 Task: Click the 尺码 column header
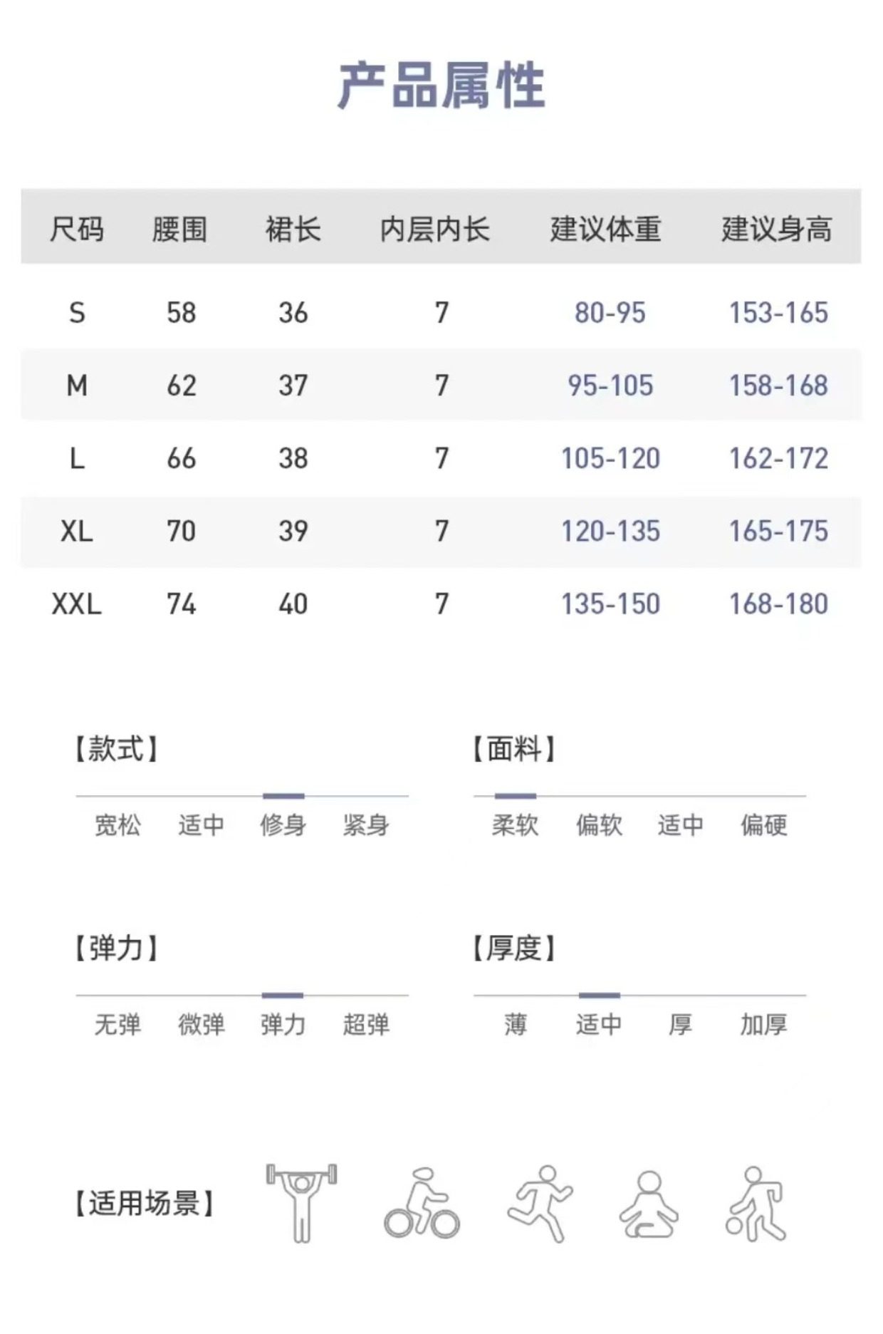[77, 229]
